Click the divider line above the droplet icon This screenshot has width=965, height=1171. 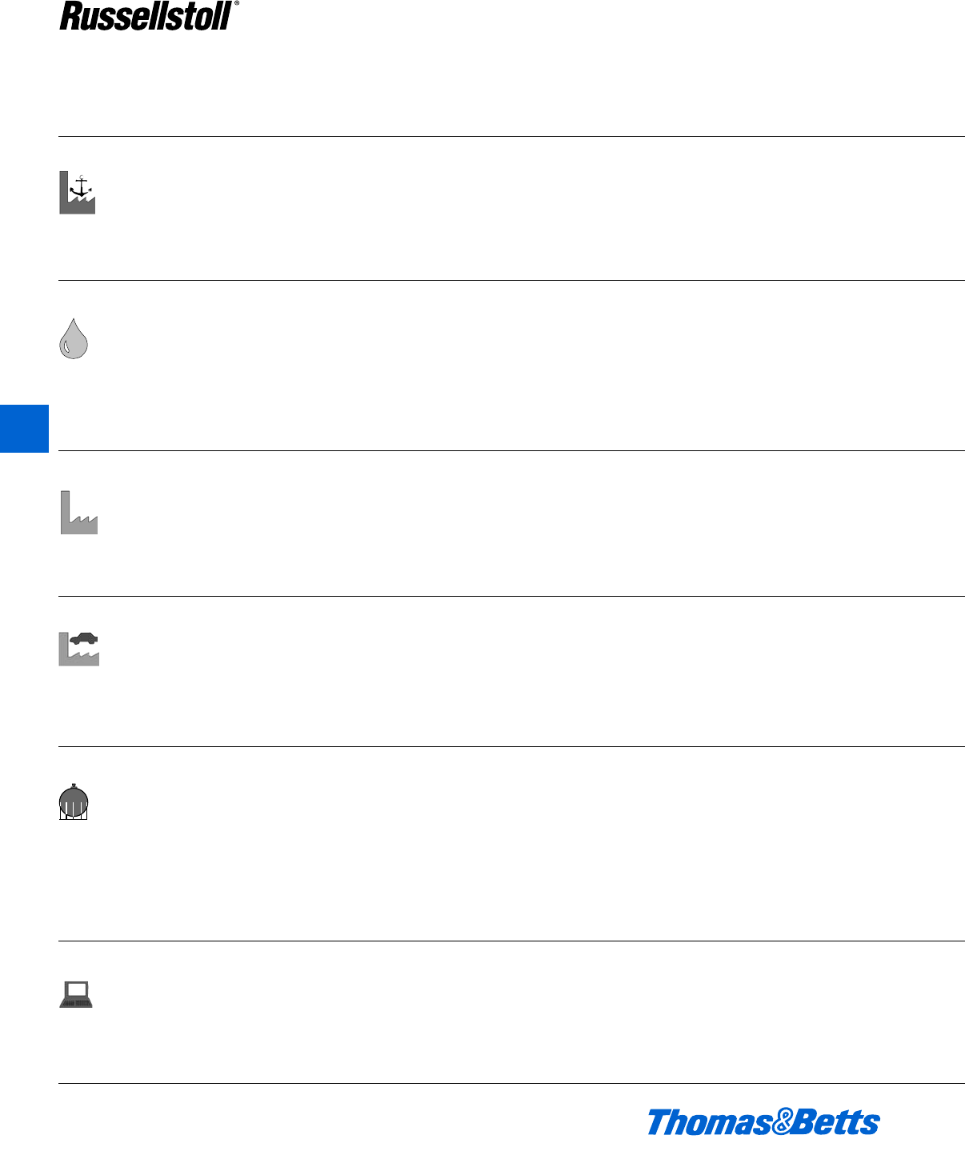coord(511,281)
